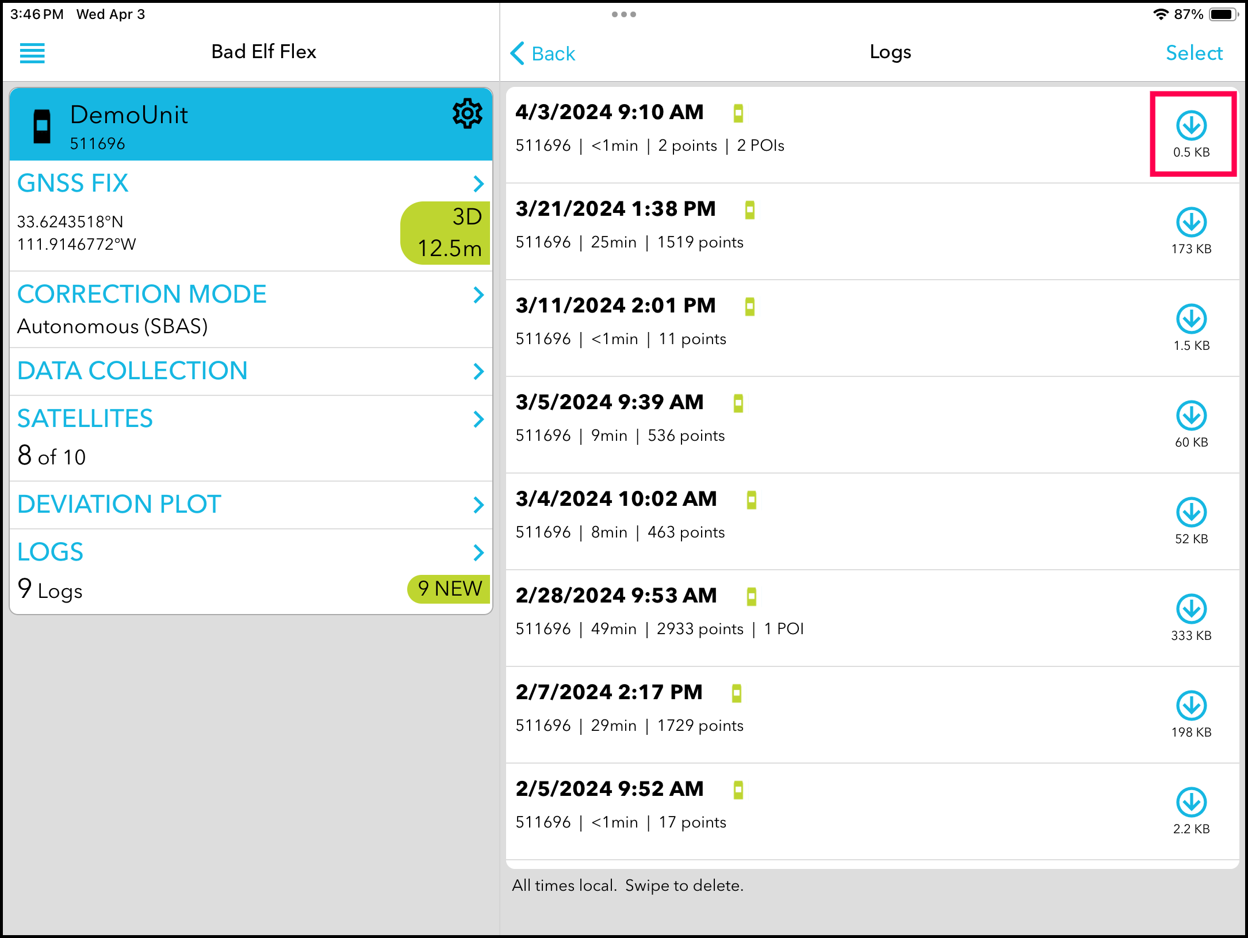Image resolution: width=1248 pixels, height=938 pixels.
Task: Expand the CORRECTION MODE chevron
Action: [x=478, y=295]
